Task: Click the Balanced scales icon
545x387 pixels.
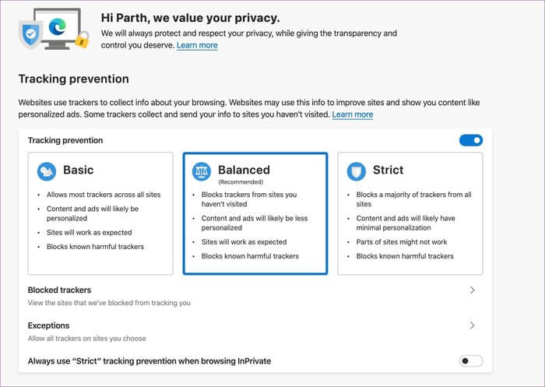Action: click(202, 171)
